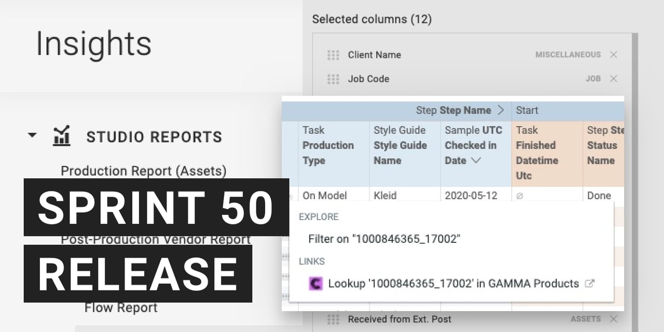Remove the Job Code column
Image resolution: width=664 pixels, height=332 pixels.
click(x=614, y=79)
